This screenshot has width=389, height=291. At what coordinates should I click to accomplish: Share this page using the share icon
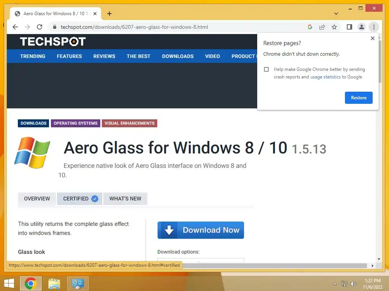point(322,27)
